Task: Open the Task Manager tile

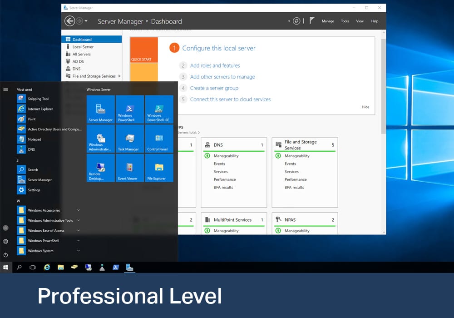Action: (x=130, y=139)
